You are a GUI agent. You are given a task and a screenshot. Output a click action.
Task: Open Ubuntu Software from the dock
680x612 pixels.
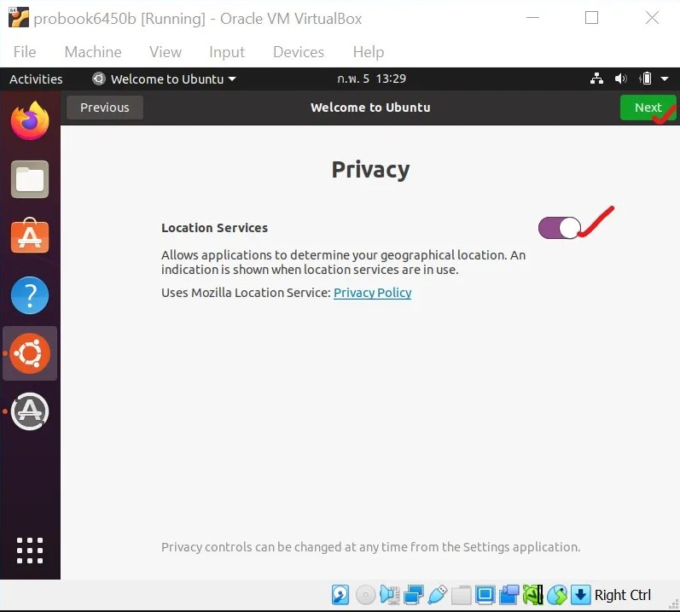[30, 237]
